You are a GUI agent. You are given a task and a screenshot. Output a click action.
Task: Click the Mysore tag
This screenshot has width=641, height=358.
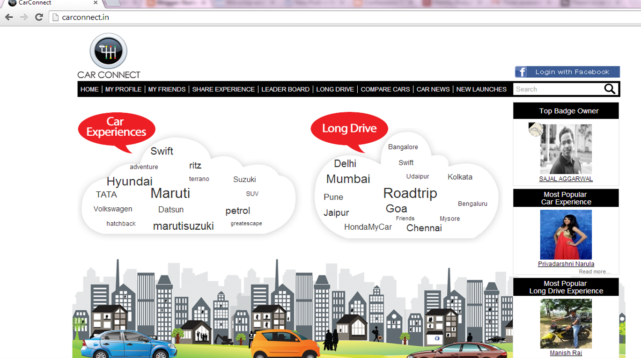(449, 219)
